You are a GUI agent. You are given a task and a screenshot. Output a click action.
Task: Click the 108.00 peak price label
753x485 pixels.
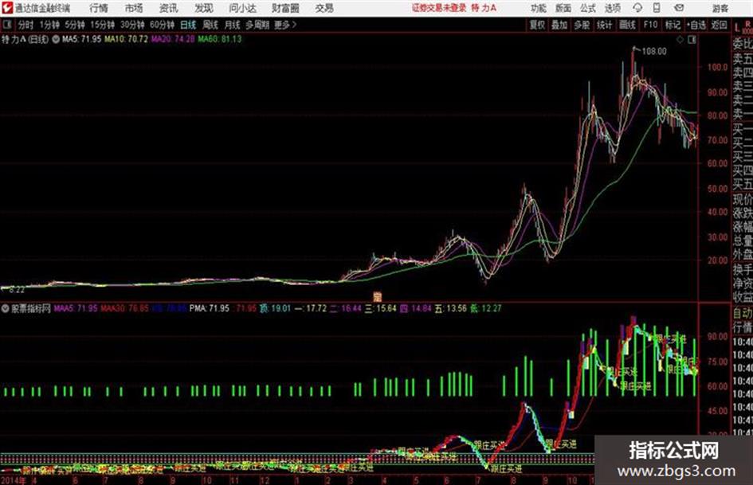coord(654,51)
